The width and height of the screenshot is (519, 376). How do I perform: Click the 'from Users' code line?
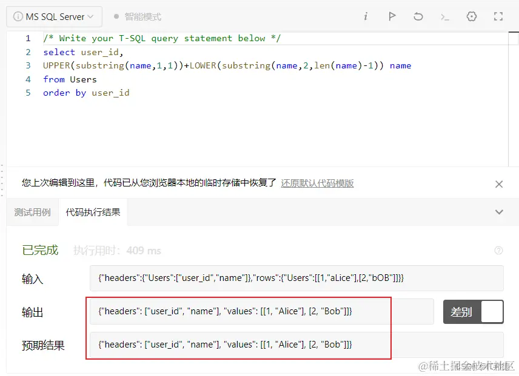click(x=70, y=79)
